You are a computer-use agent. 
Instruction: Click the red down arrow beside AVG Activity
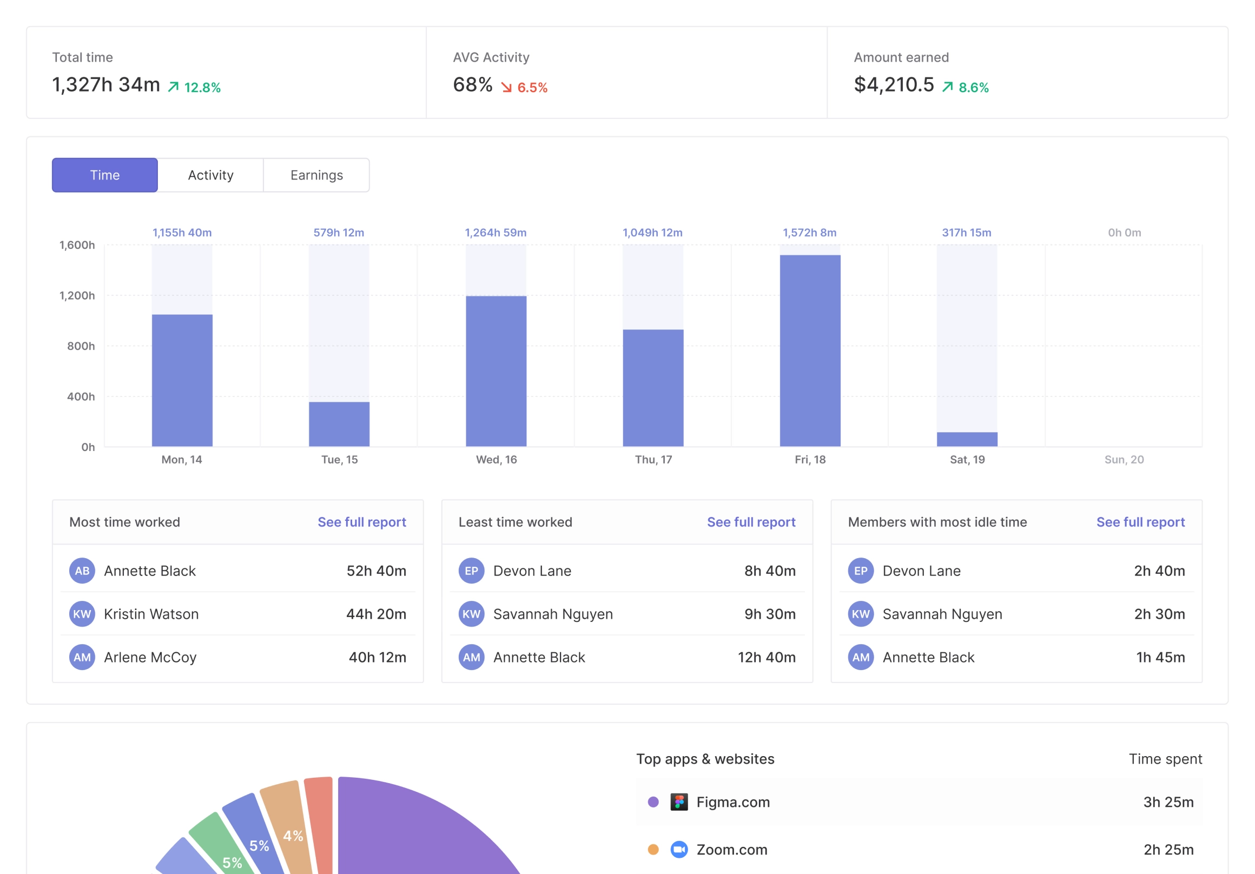506,88
